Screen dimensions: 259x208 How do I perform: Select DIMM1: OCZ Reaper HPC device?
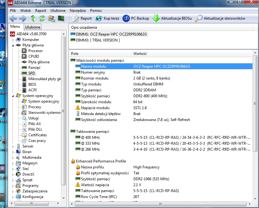(111, 34)
